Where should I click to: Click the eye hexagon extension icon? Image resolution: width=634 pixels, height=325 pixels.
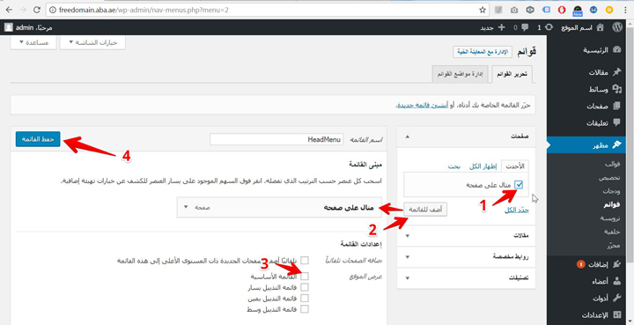[x=530, y=10]
